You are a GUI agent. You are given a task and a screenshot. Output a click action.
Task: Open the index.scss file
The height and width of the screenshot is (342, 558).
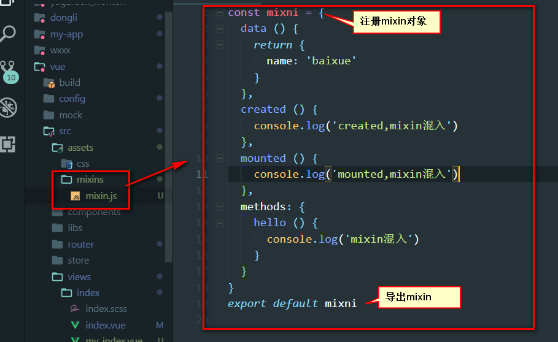[106, 309]
